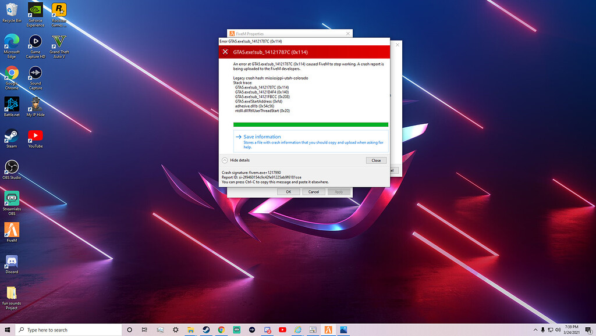Open volume control in tray
This screenshot has height=336, width=596.
pos(558,330)
